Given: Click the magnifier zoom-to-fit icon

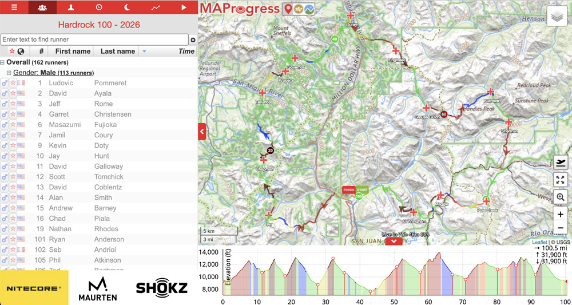Looking at the screenshot, I should (561, 197).
